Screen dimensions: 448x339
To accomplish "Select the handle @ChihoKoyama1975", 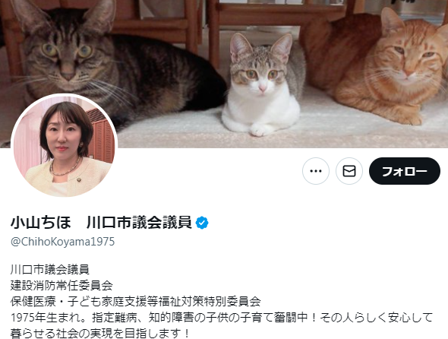I will coord(62,242).
